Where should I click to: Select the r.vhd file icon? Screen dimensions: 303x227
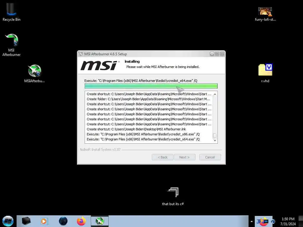[x=265, y=73]
